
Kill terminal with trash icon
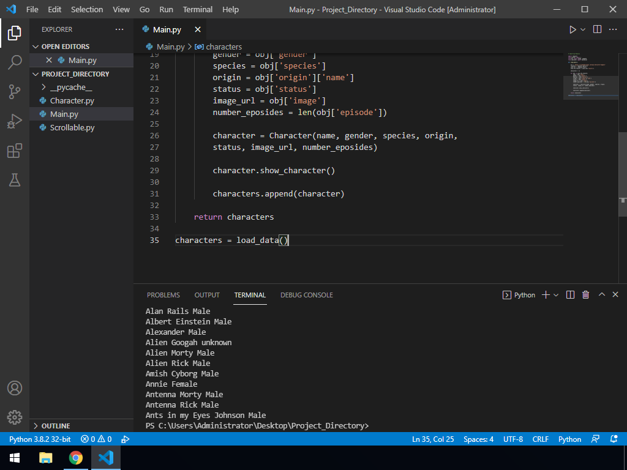pyautogui.click(x=585, y=295)
